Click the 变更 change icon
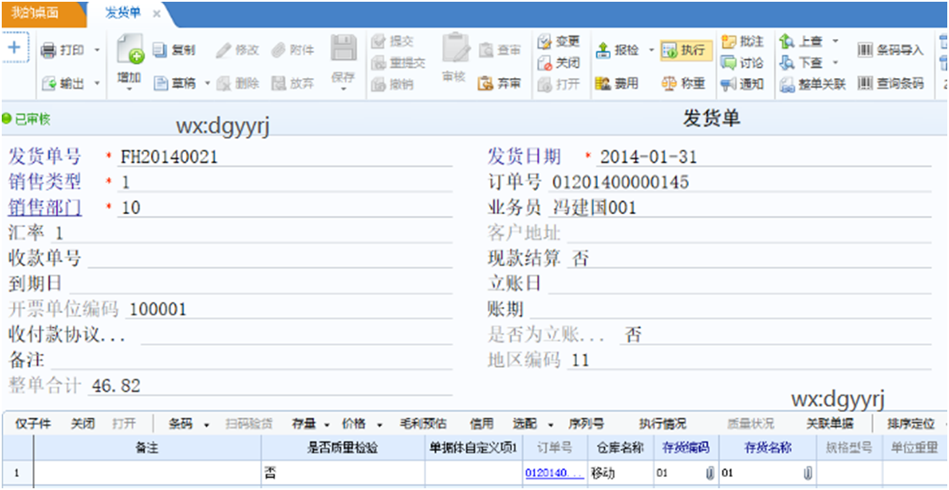Viewport: 949px width, 490px height. [x=545, y=41]
